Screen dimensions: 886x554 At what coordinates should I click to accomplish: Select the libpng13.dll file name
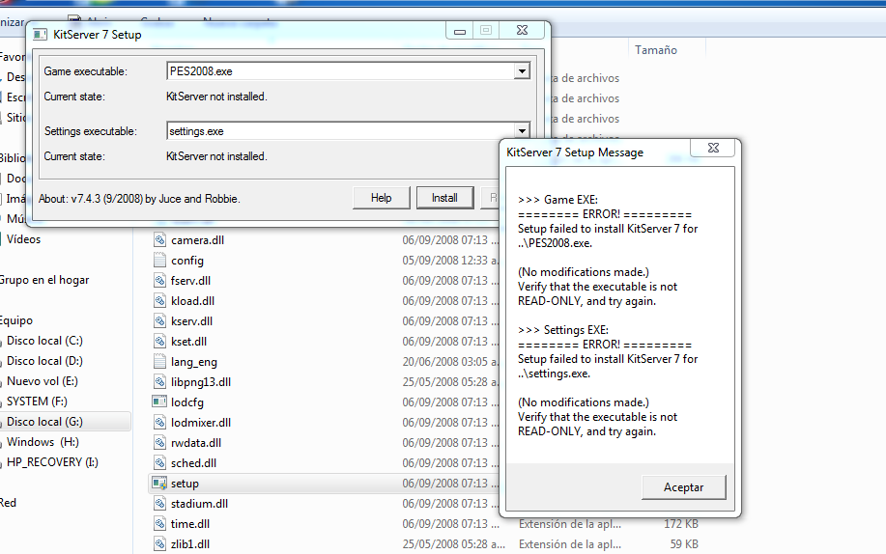tap(201, 382)
